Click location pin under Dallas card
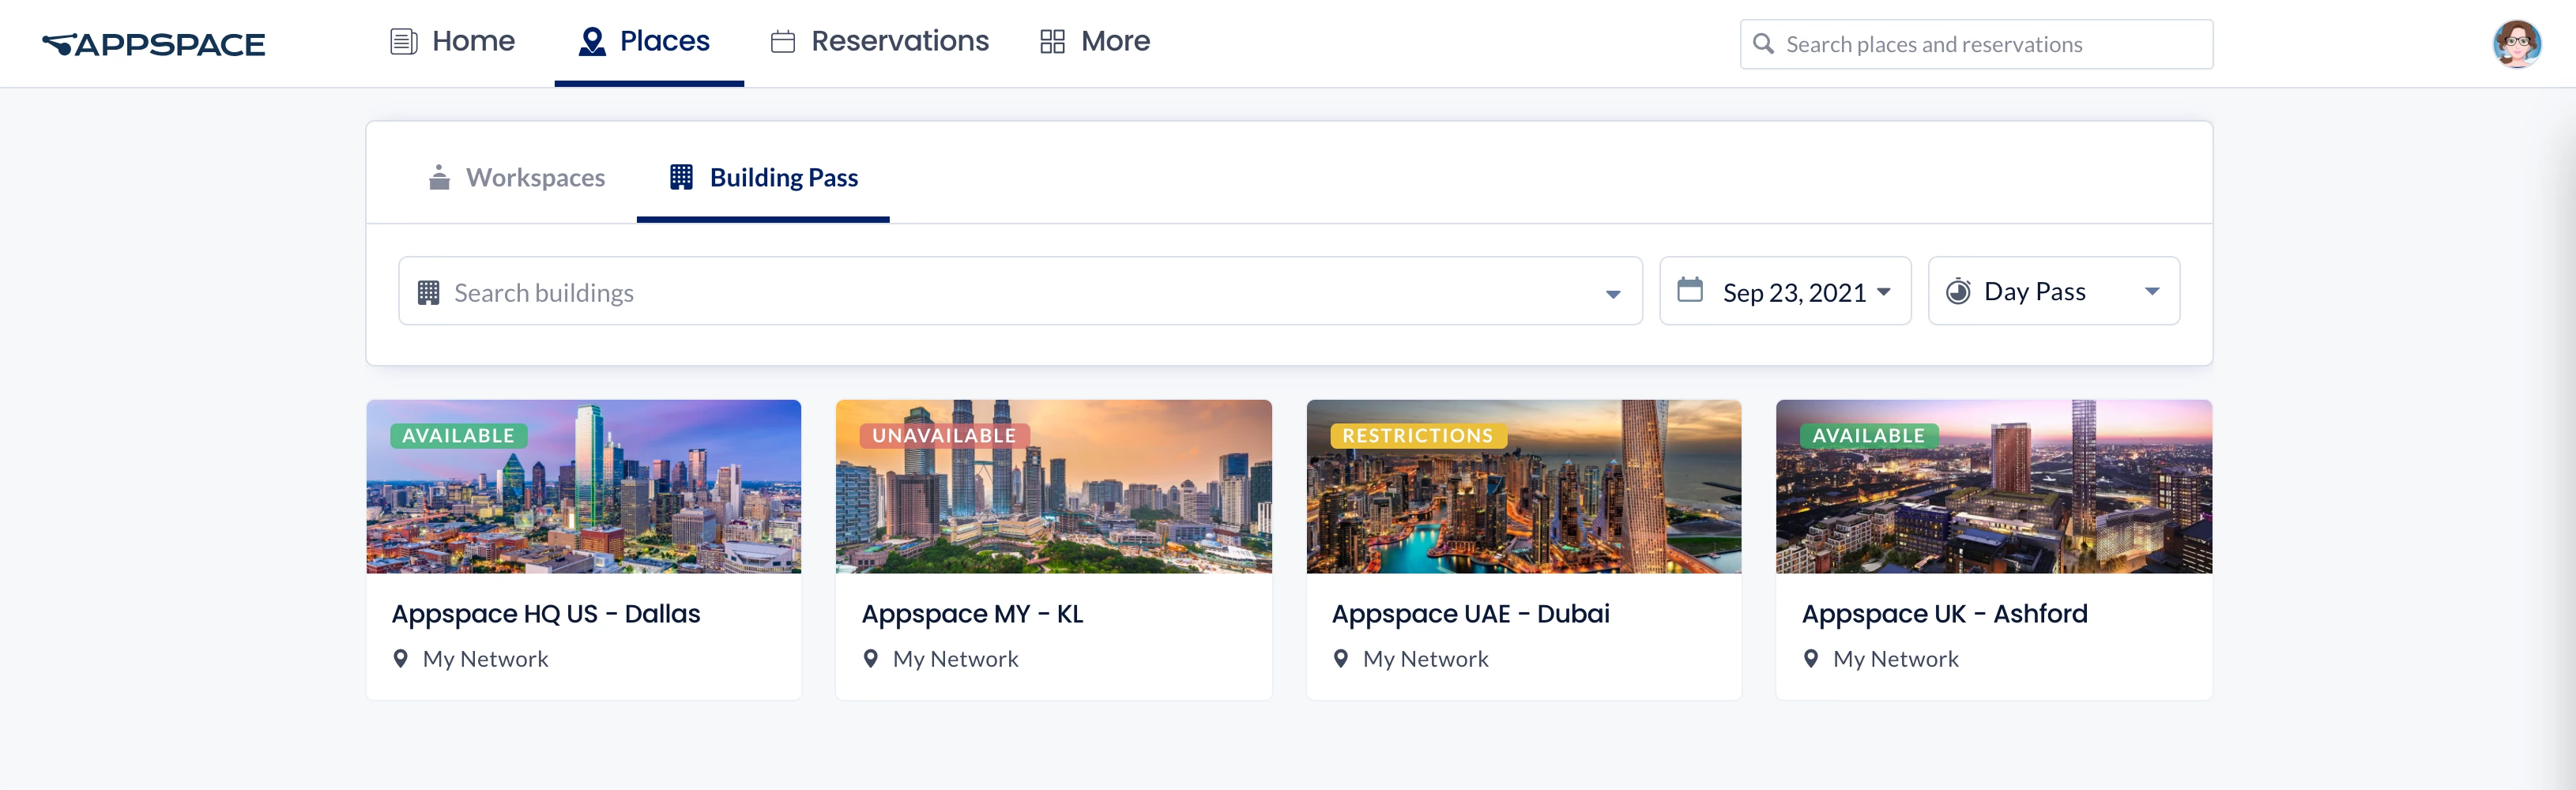Viewport: 2576px width, 790px height. point(400,659)
